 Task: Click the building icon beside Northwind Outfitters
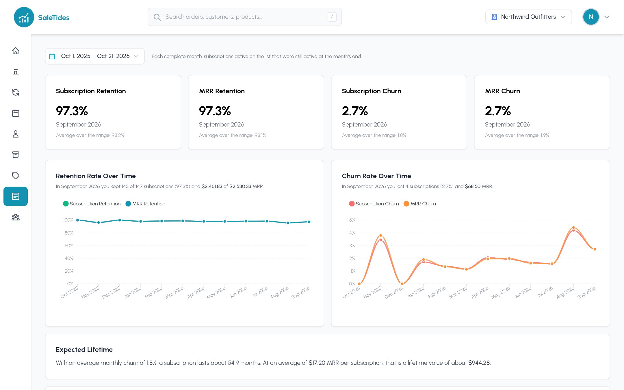(x=494, y=17)
